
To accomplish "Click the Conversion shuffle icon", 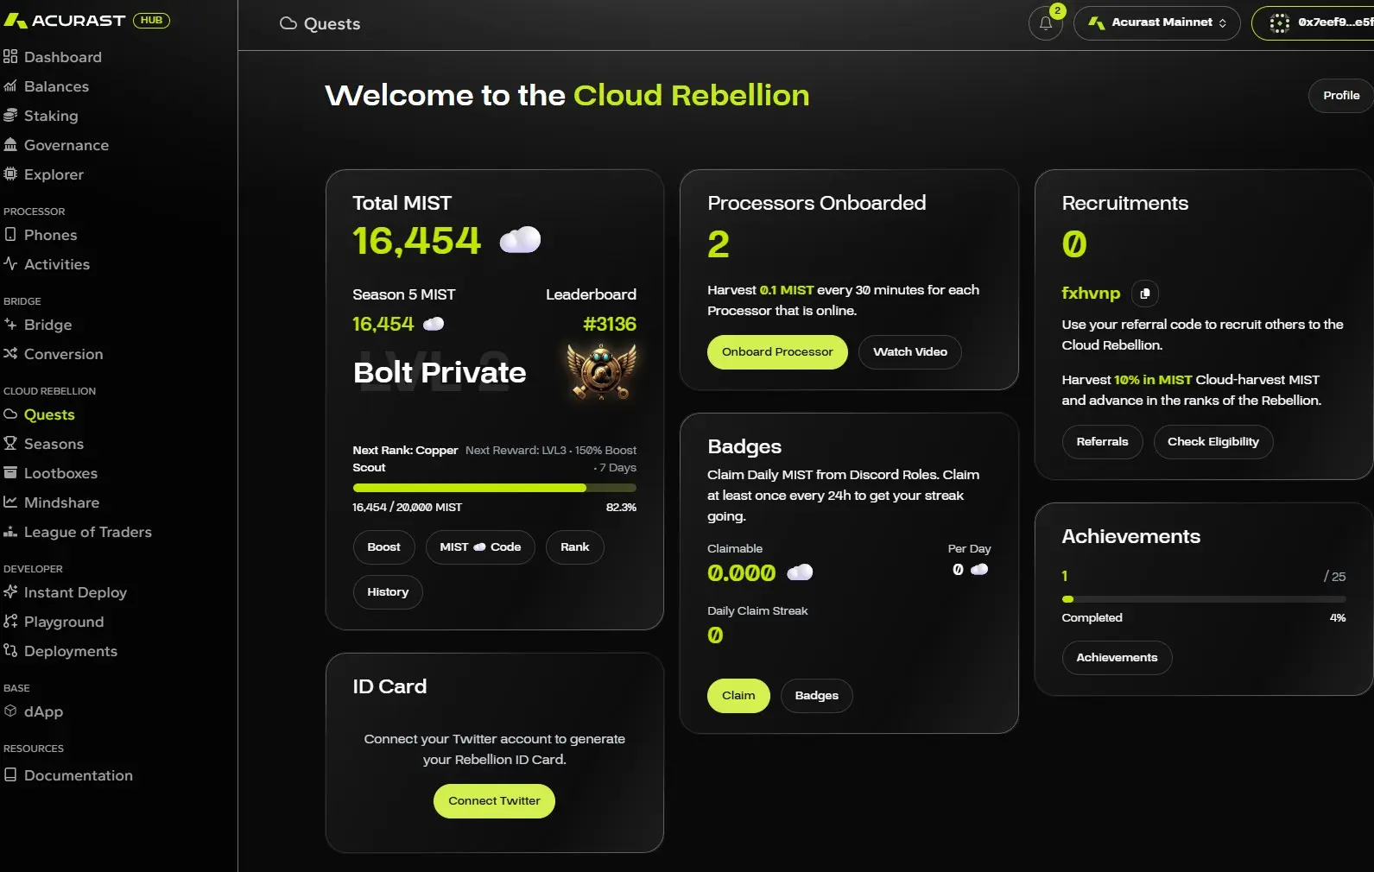I will (x=10, y=354).
